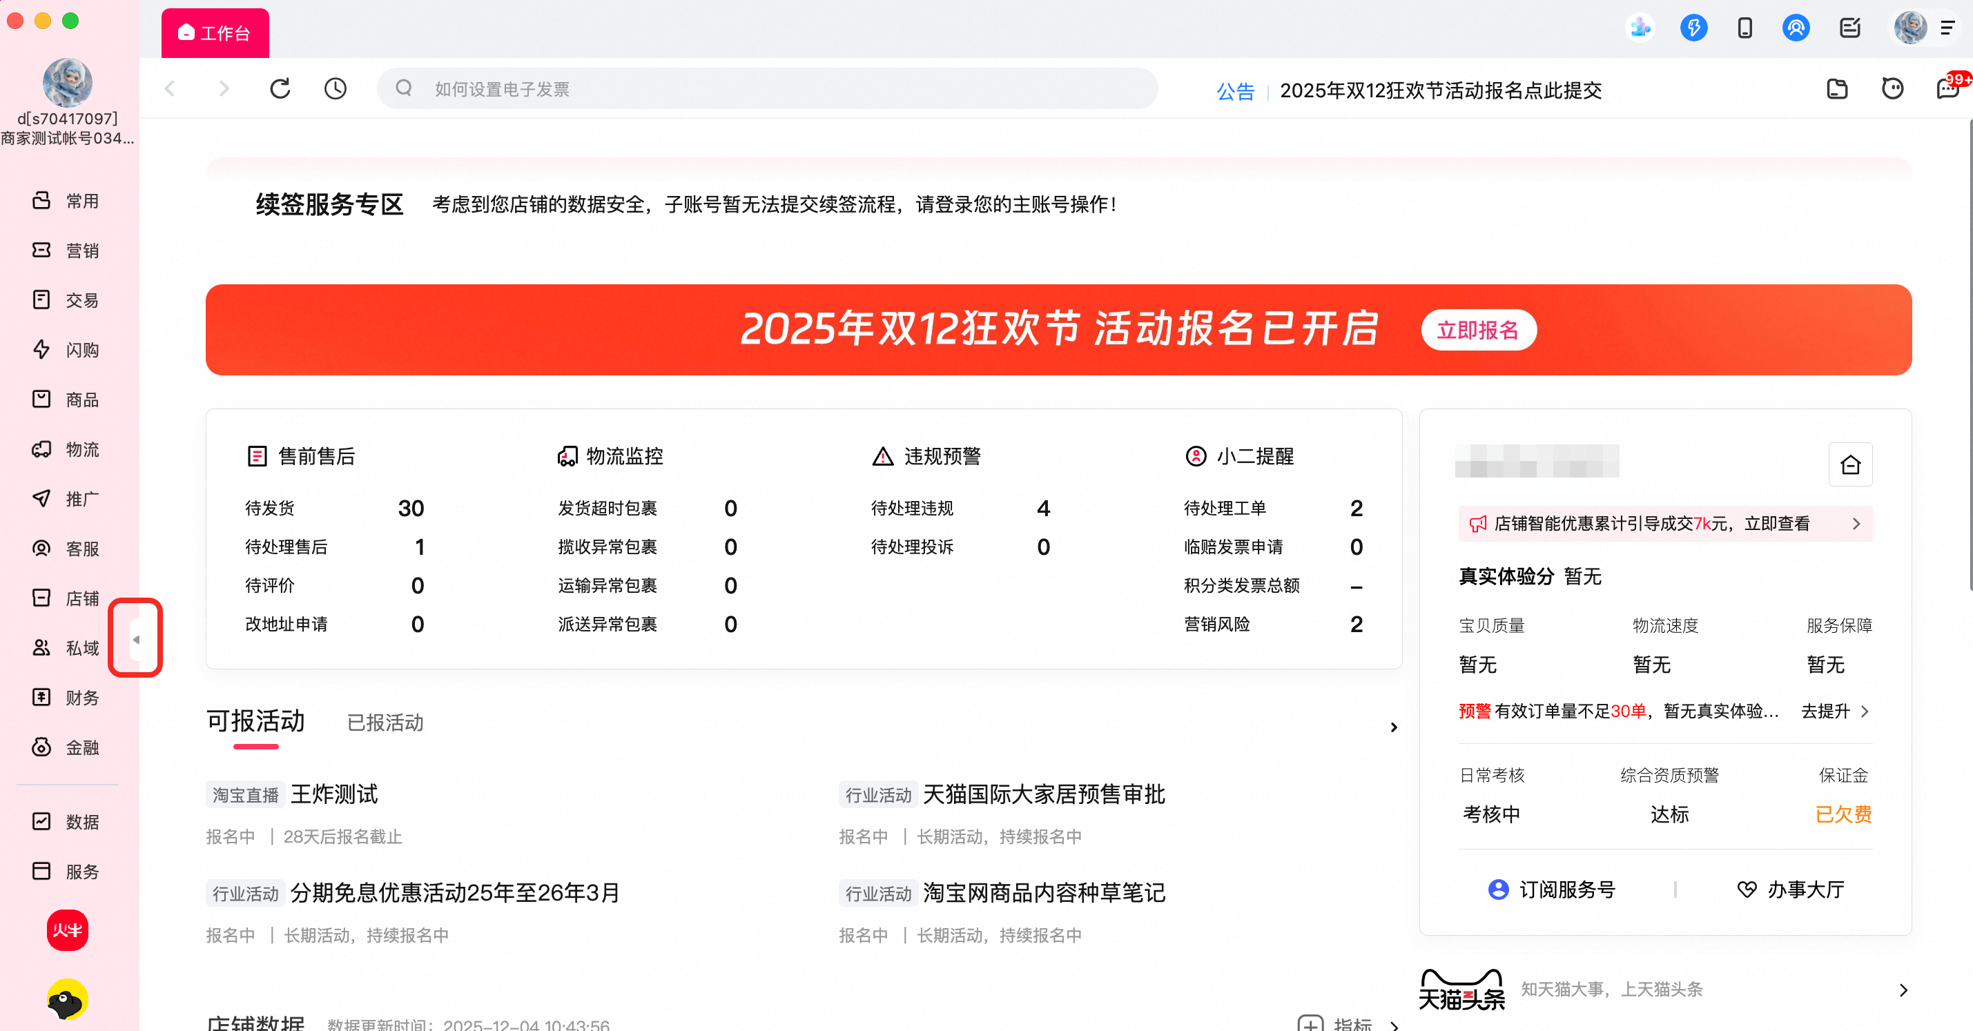Click the 已欠费 deposit status
The image size is (1973, 1031).
click(x=1843, y=814)
